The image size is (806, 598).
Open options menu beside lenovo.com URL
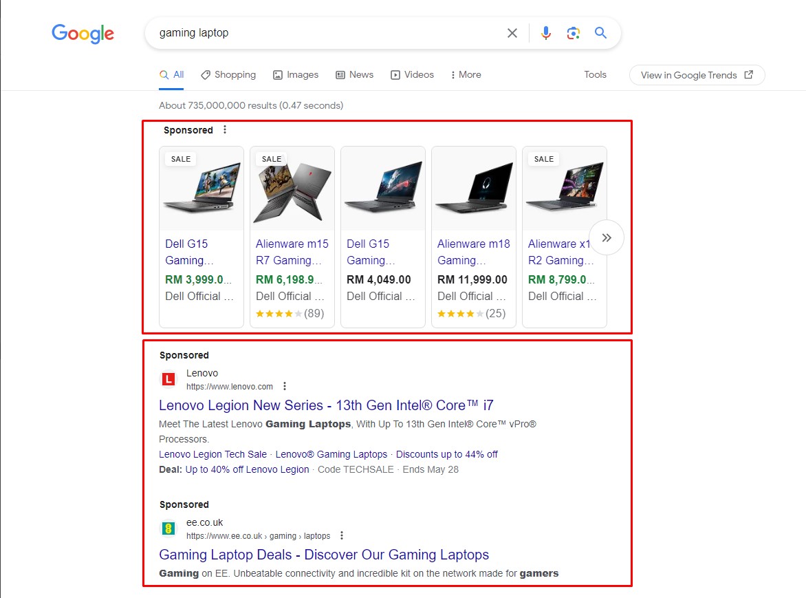(x=285, y=386)
